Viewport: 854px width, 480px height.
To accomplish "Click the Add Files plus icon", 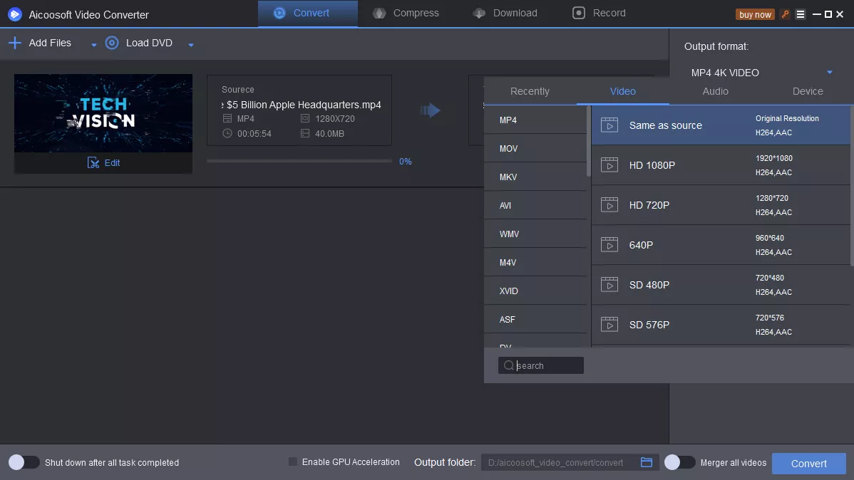I will pyautogui.click(x=15, y=43).
